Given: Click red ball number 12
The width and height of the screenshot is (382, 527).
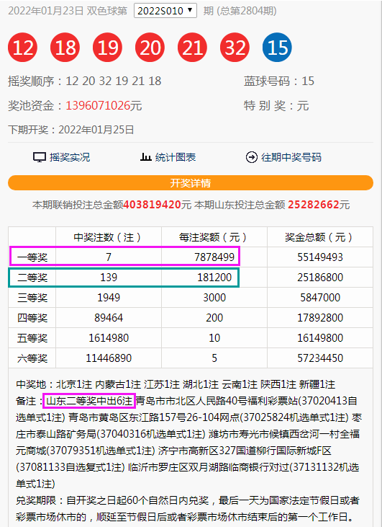Looking at the screenshot, I should point(22,48).
